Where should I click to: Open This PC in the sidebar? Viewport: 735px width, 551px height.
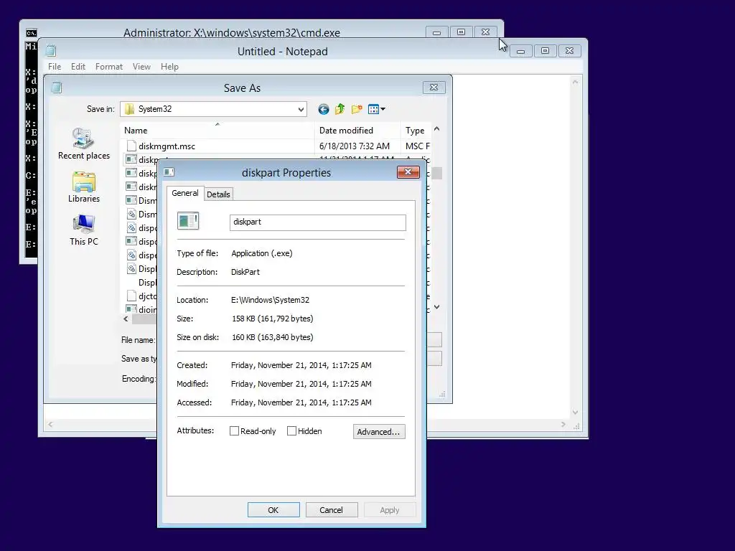coord(84,230)
